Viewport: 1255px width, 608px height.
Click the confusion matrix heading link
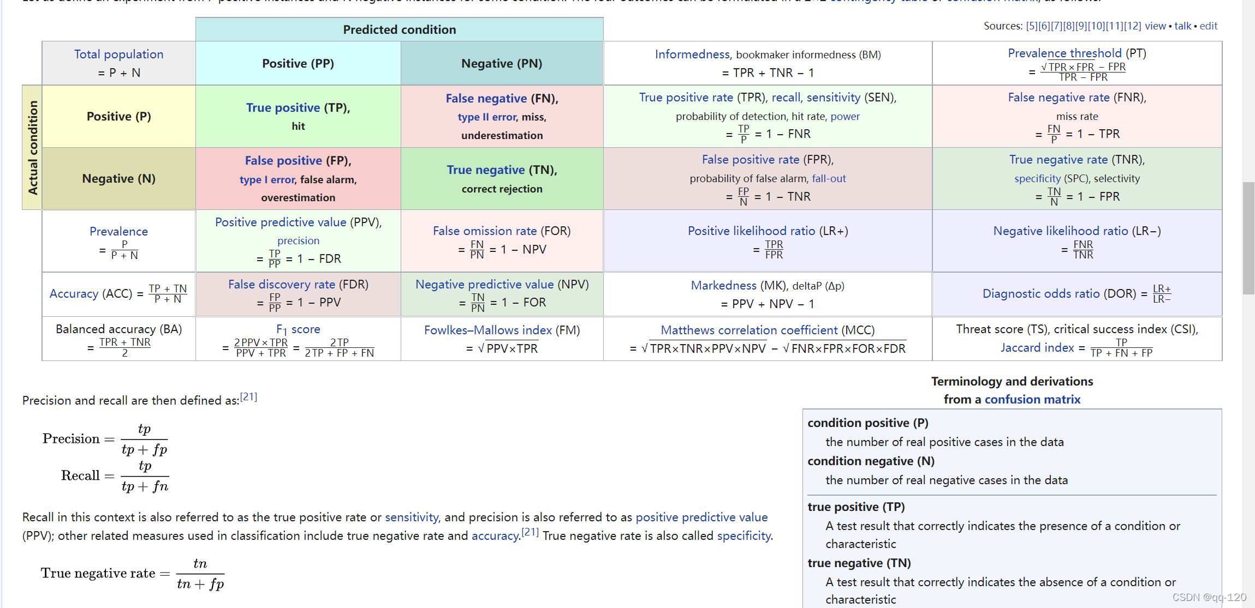[1032, 399]
